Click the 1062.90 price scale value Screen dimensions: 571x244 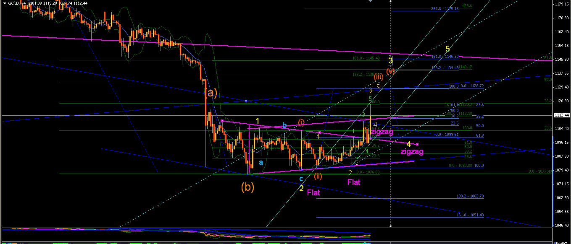click(x=562, y=197)
